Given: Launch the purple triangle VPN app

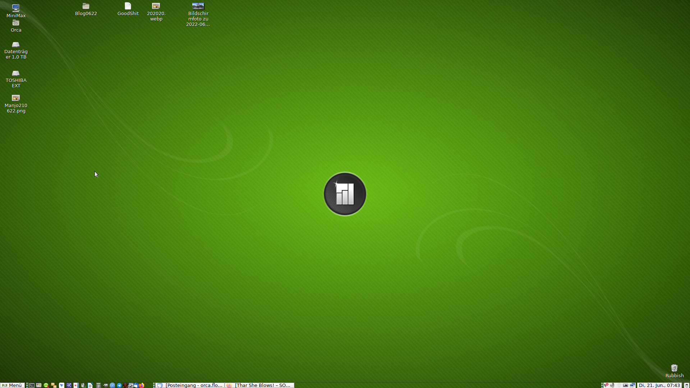Looking at the screenshot, I should (x=61, y=385).
